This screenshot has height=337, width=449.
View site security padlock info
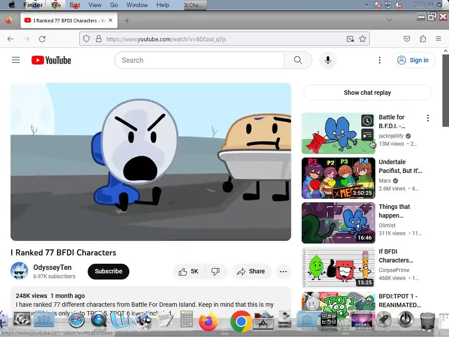99,39
